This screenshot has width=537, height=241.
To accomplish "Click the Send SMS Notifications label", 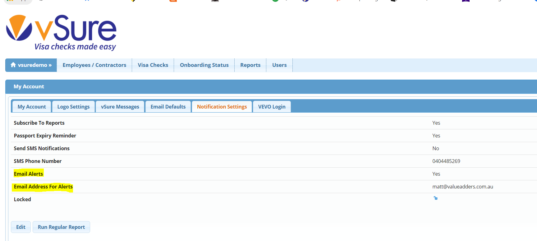I will click(x=42, y=148).
